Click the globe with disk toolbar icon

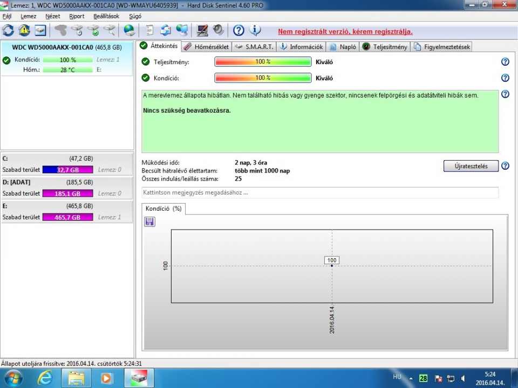point(129,30)
